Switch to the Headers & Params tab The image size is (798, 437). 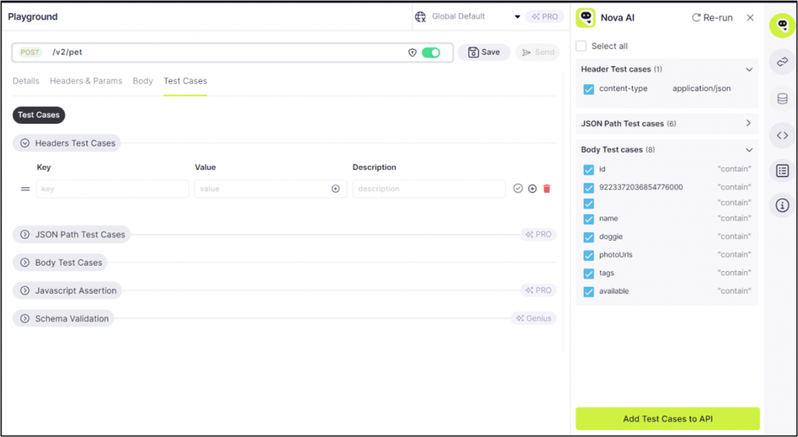click(x=86, y=81)
